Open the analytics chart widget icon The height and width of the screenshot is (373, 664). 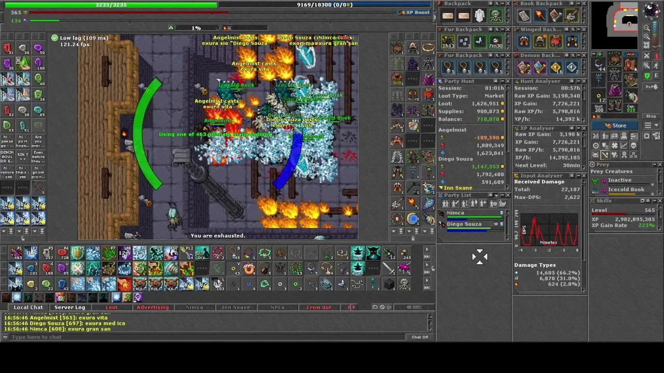[x=624, y=146]
